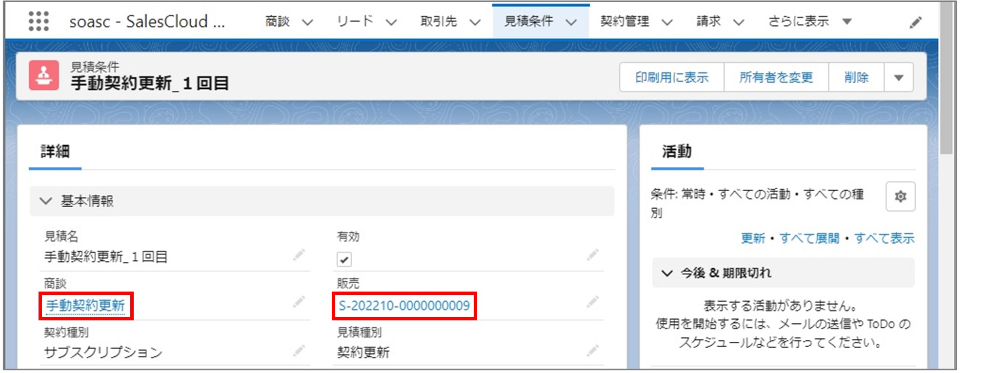Click the すべて展開 link

click(x=809, y=238)
